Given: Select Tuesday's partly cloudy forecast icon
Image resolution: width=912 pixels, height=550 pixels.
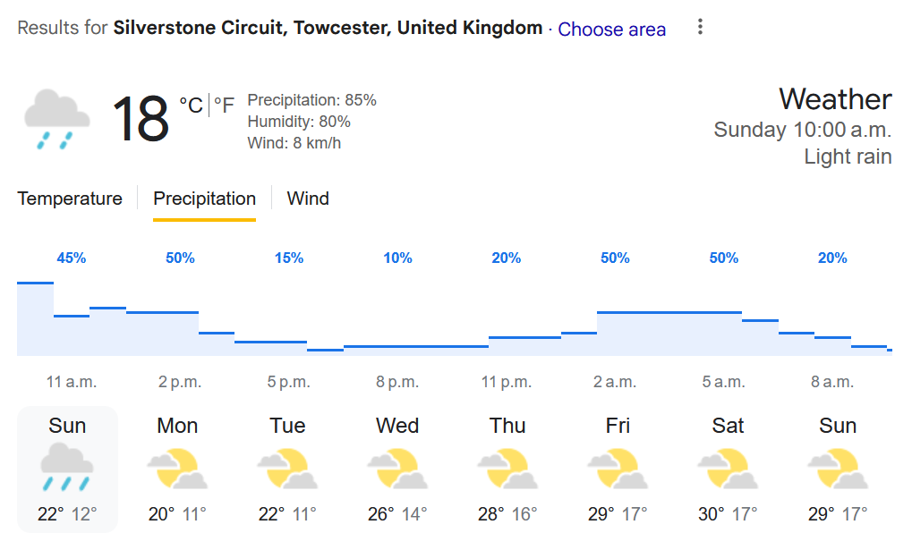Looking at the screenshot, I should 287,469.
